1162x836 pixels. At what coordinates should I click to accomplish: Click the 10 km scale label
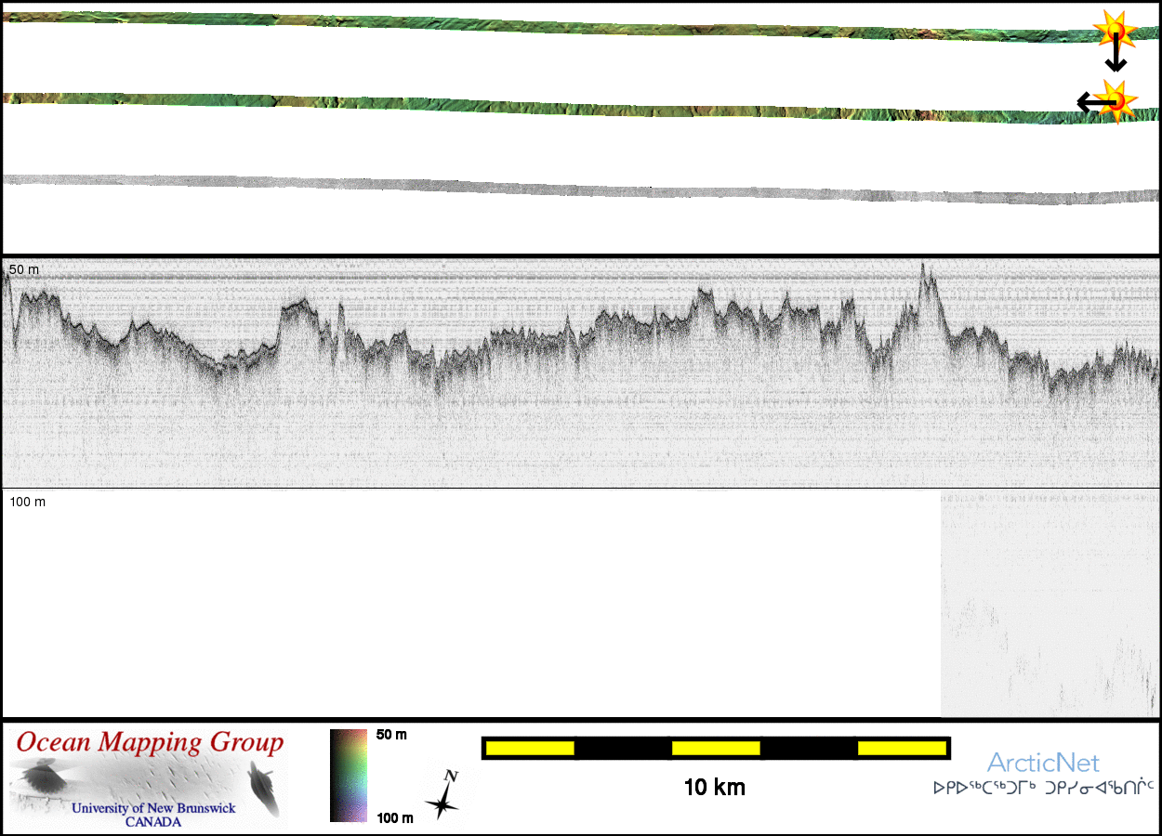click(x=714, y=788)
